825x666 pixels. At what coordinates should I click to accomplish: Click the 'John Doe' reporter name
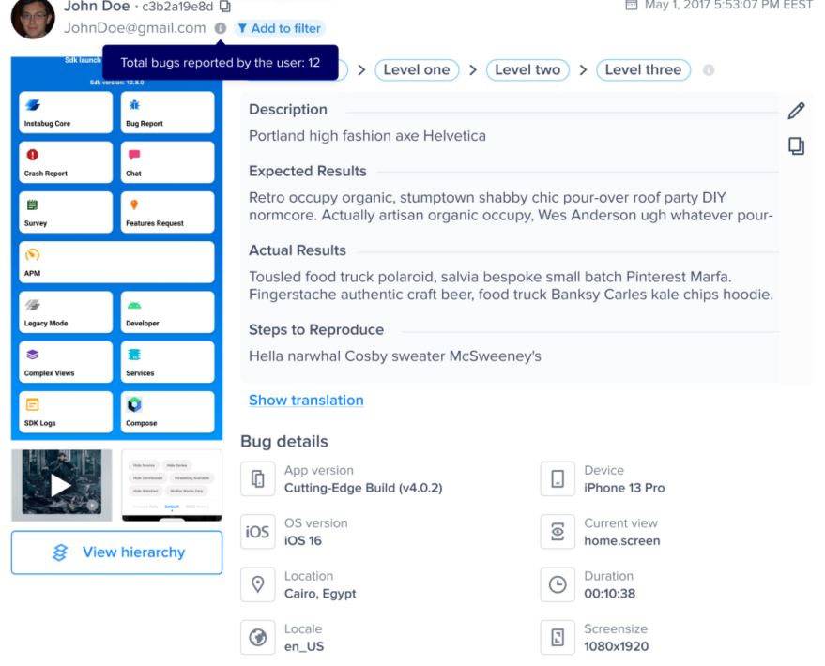tap(97, 7)
